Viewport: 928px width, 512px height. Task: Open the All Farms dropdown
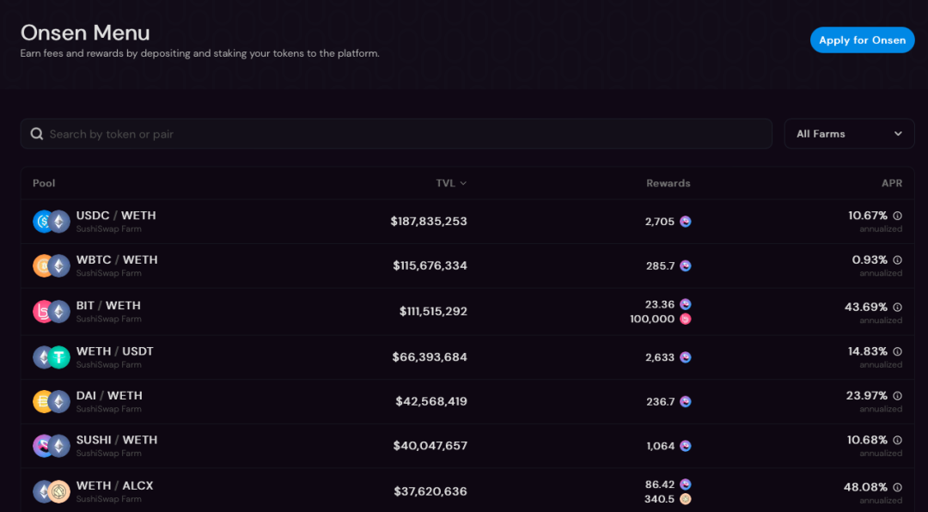pos(849,134)
